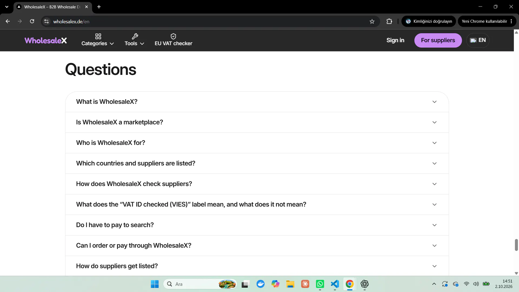Open File Explorer from the taskbar

click(x=290, y=284)
